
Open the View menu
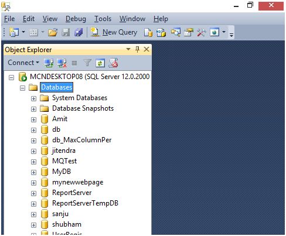tap(50, 19)
